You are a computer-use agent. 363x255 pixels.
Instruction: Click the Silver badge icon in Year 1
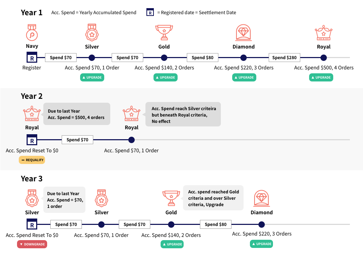point(92,33)
